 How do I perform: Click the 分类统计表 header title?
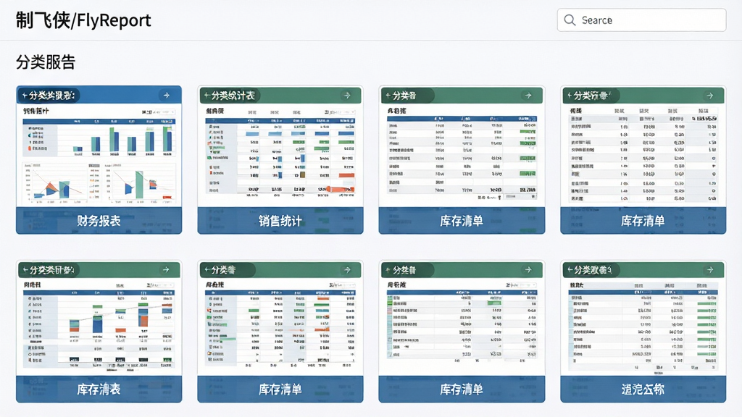coord(233,96)
